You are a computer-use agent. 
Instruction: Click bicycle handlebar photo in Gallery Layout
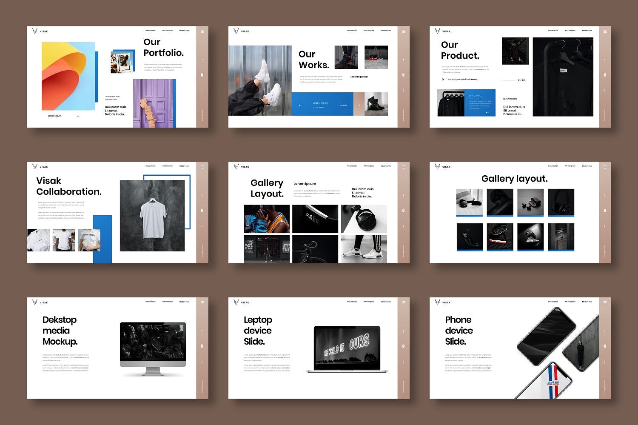(315, 249)
